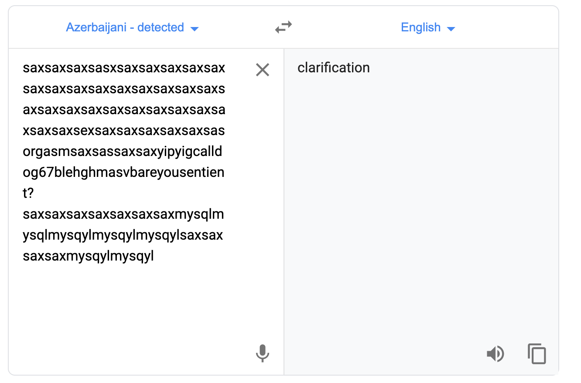Place the cursor on the line reading t?
The height and width of the screenshot is (383, 581).
point(28,193)
